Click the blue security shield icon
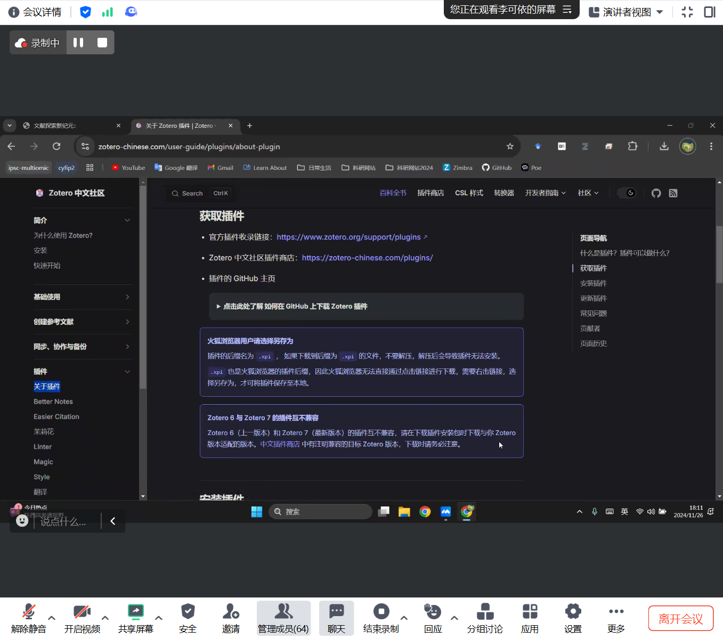This screenshot has height=639, width=723. click(85, 12)
